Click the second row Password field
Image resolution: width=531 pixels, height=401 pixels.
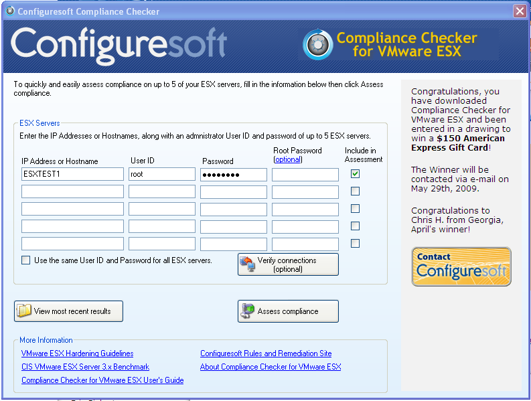pyautogui.click(x=234, y=192)
